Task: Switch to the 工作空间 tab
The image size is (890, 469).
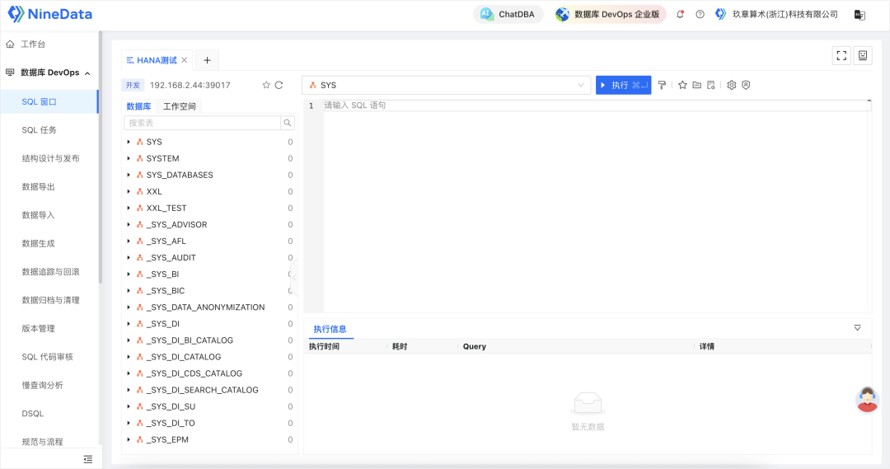Action: point(179,106)
